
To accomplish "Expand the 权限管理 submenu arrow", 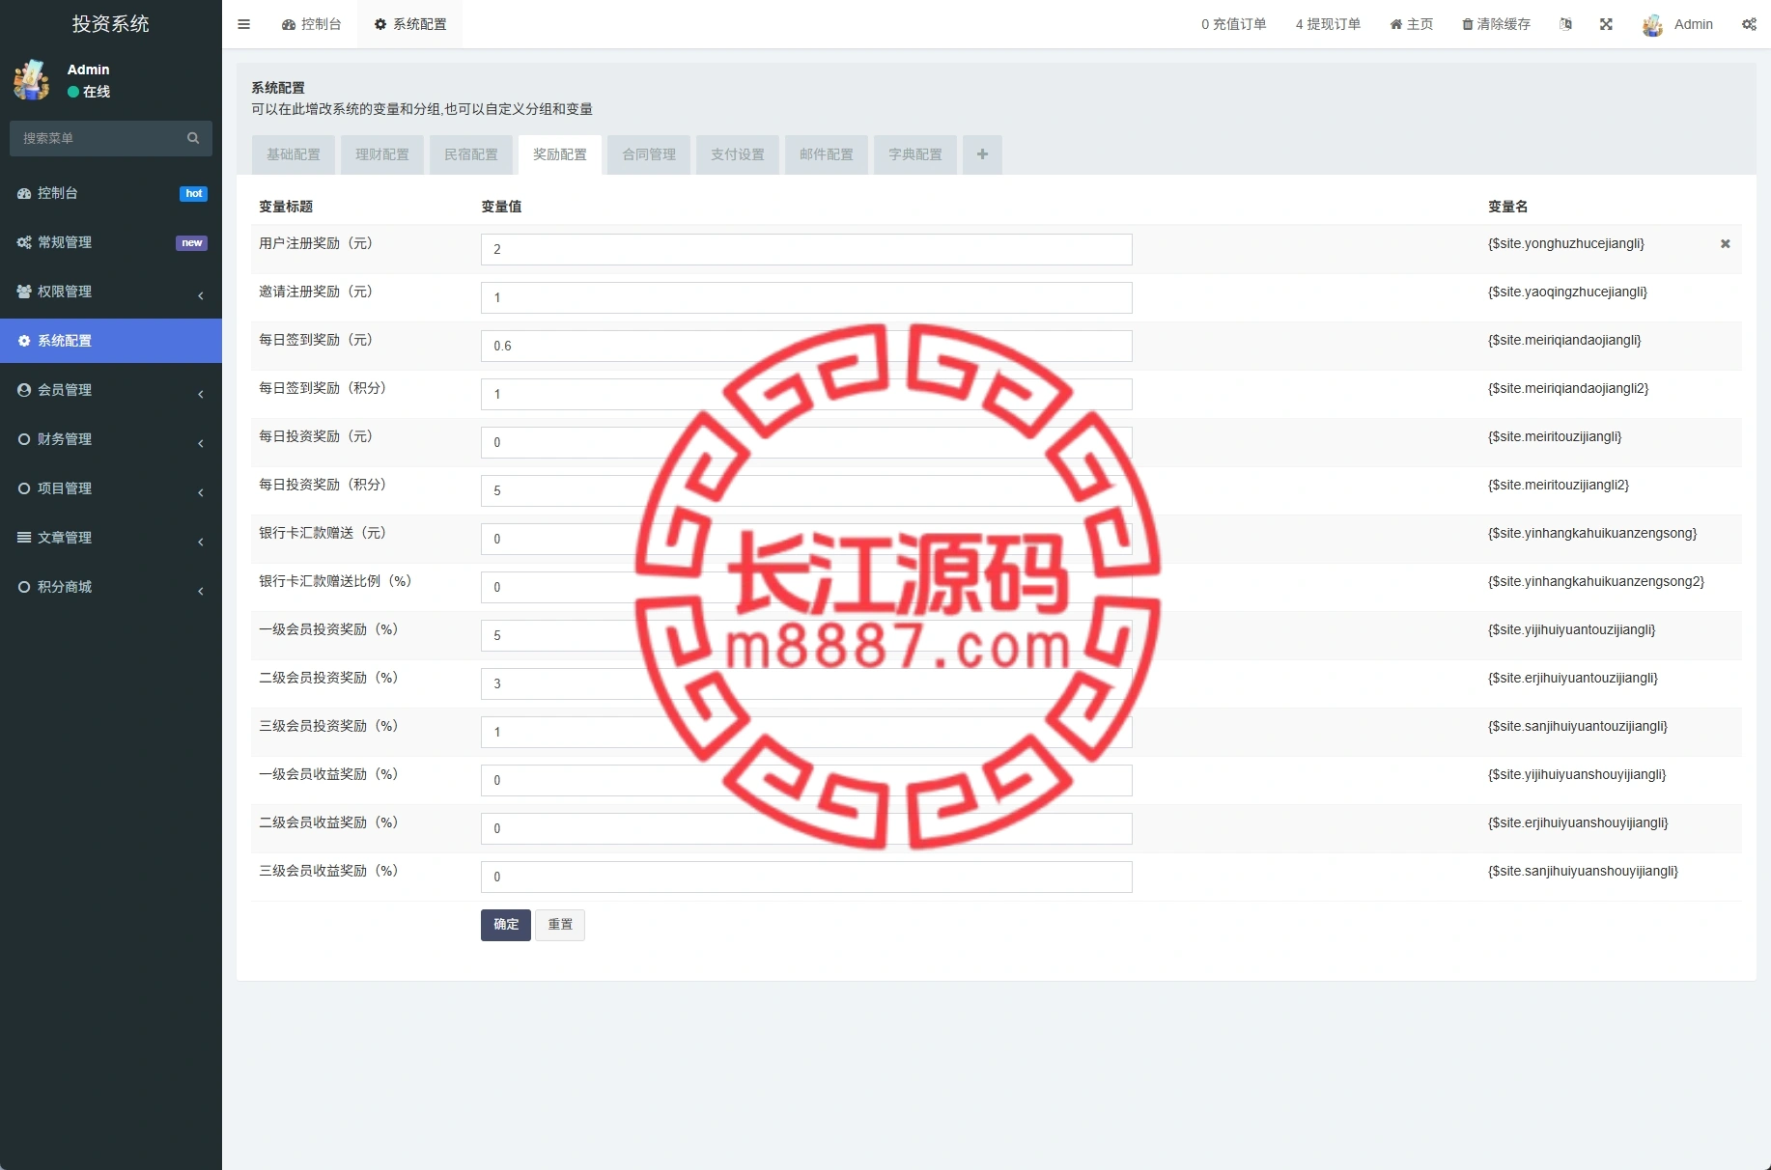I will pos(201,295).
